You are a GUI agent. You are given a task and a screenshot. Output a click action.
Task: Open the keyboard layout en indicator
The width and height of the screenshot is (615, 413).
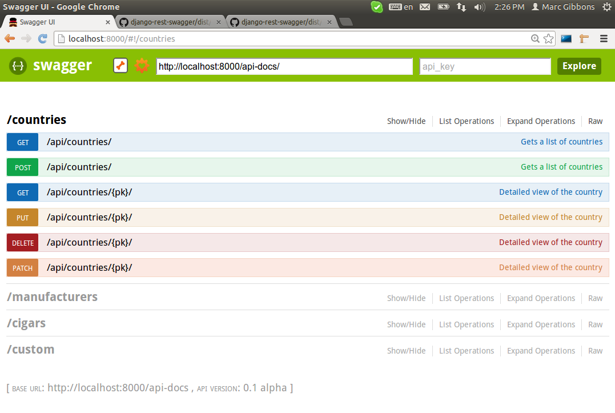pyautogui.click(x=401, y=7)
